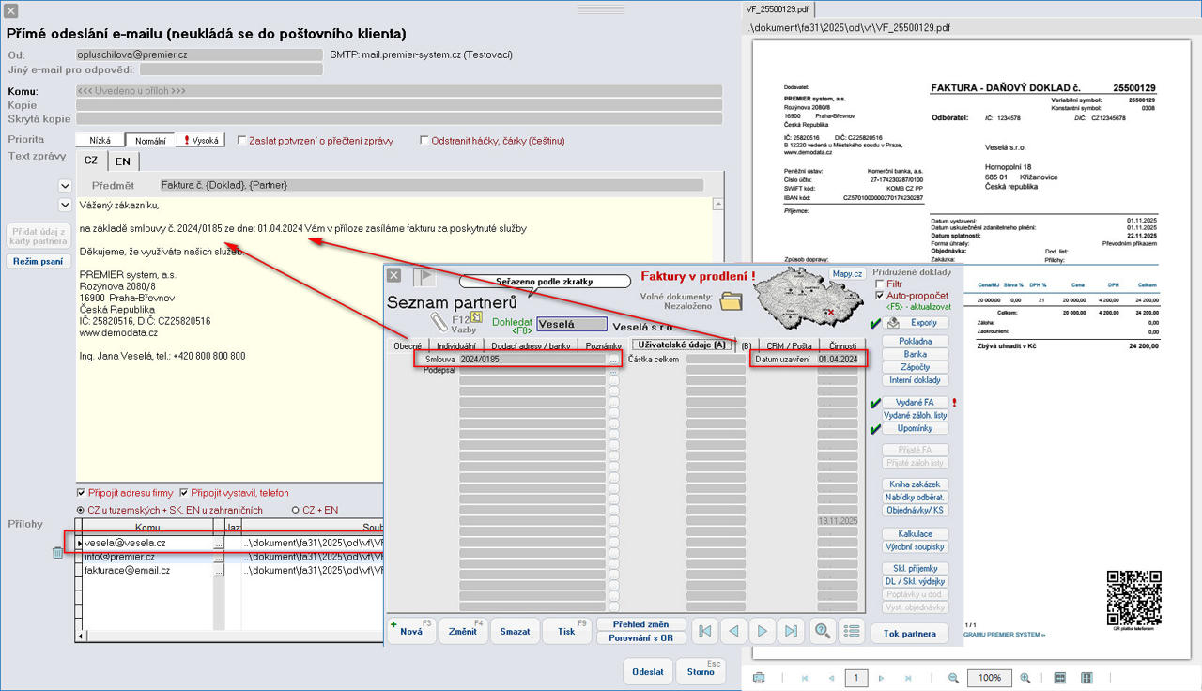Switch to the EN message tab
This screenshot has width=1202, height=691.
tap(123, 161)
